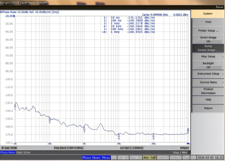This screenshot has height=161, width=225.
Task: Select active marker 6 at 1 MHz
Action: [188, 132]
